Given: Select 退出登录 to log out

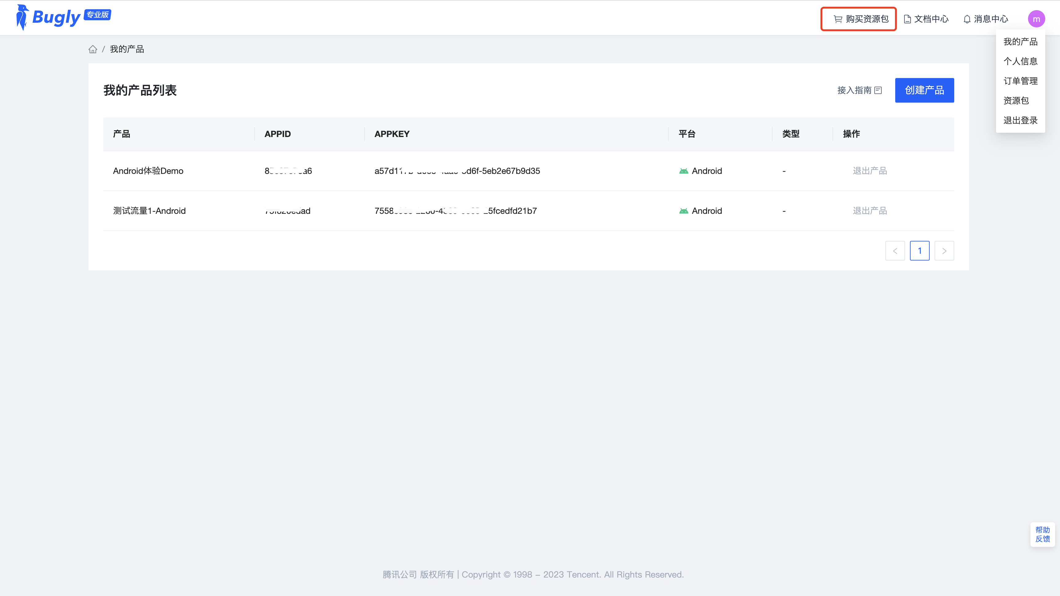Looking at the screenshot, I should pyautogui.click(x=1021, y=120).
